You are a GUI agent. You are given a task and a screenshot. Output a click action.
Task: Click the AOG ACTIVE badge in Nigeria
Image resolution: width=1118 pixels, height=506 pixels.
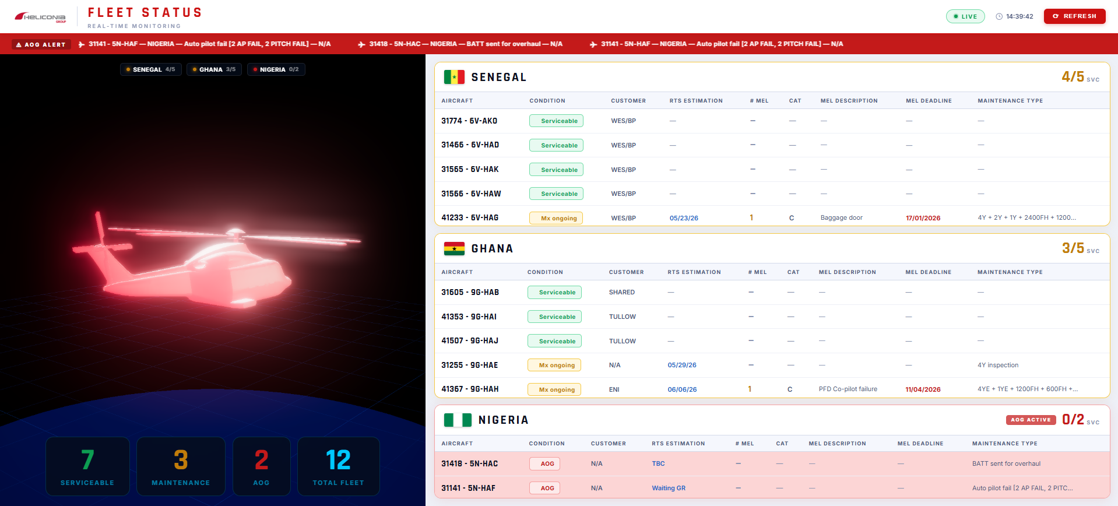[x=1031, y=420]
